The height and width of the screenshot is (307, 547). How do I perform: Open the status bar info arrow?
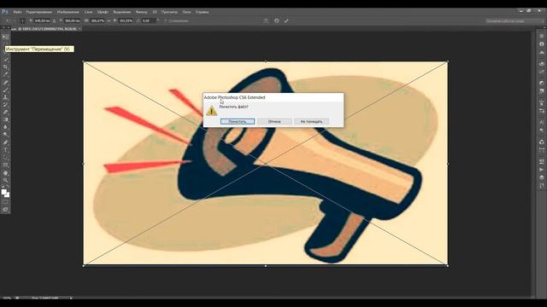71,298
